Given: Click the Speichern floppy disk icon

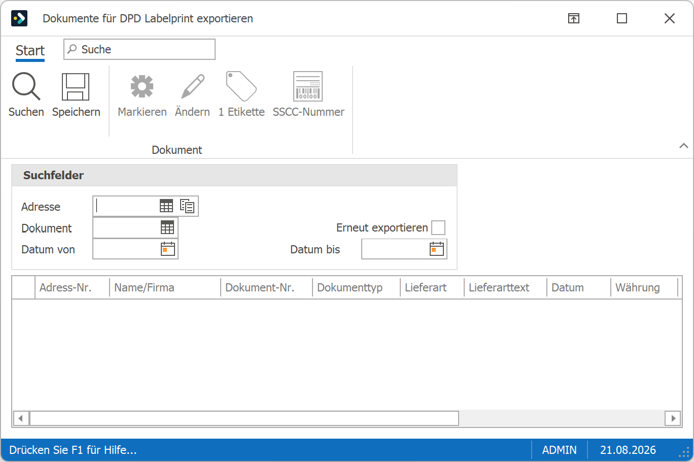Looking at the screenshot, I should [76, 86].
